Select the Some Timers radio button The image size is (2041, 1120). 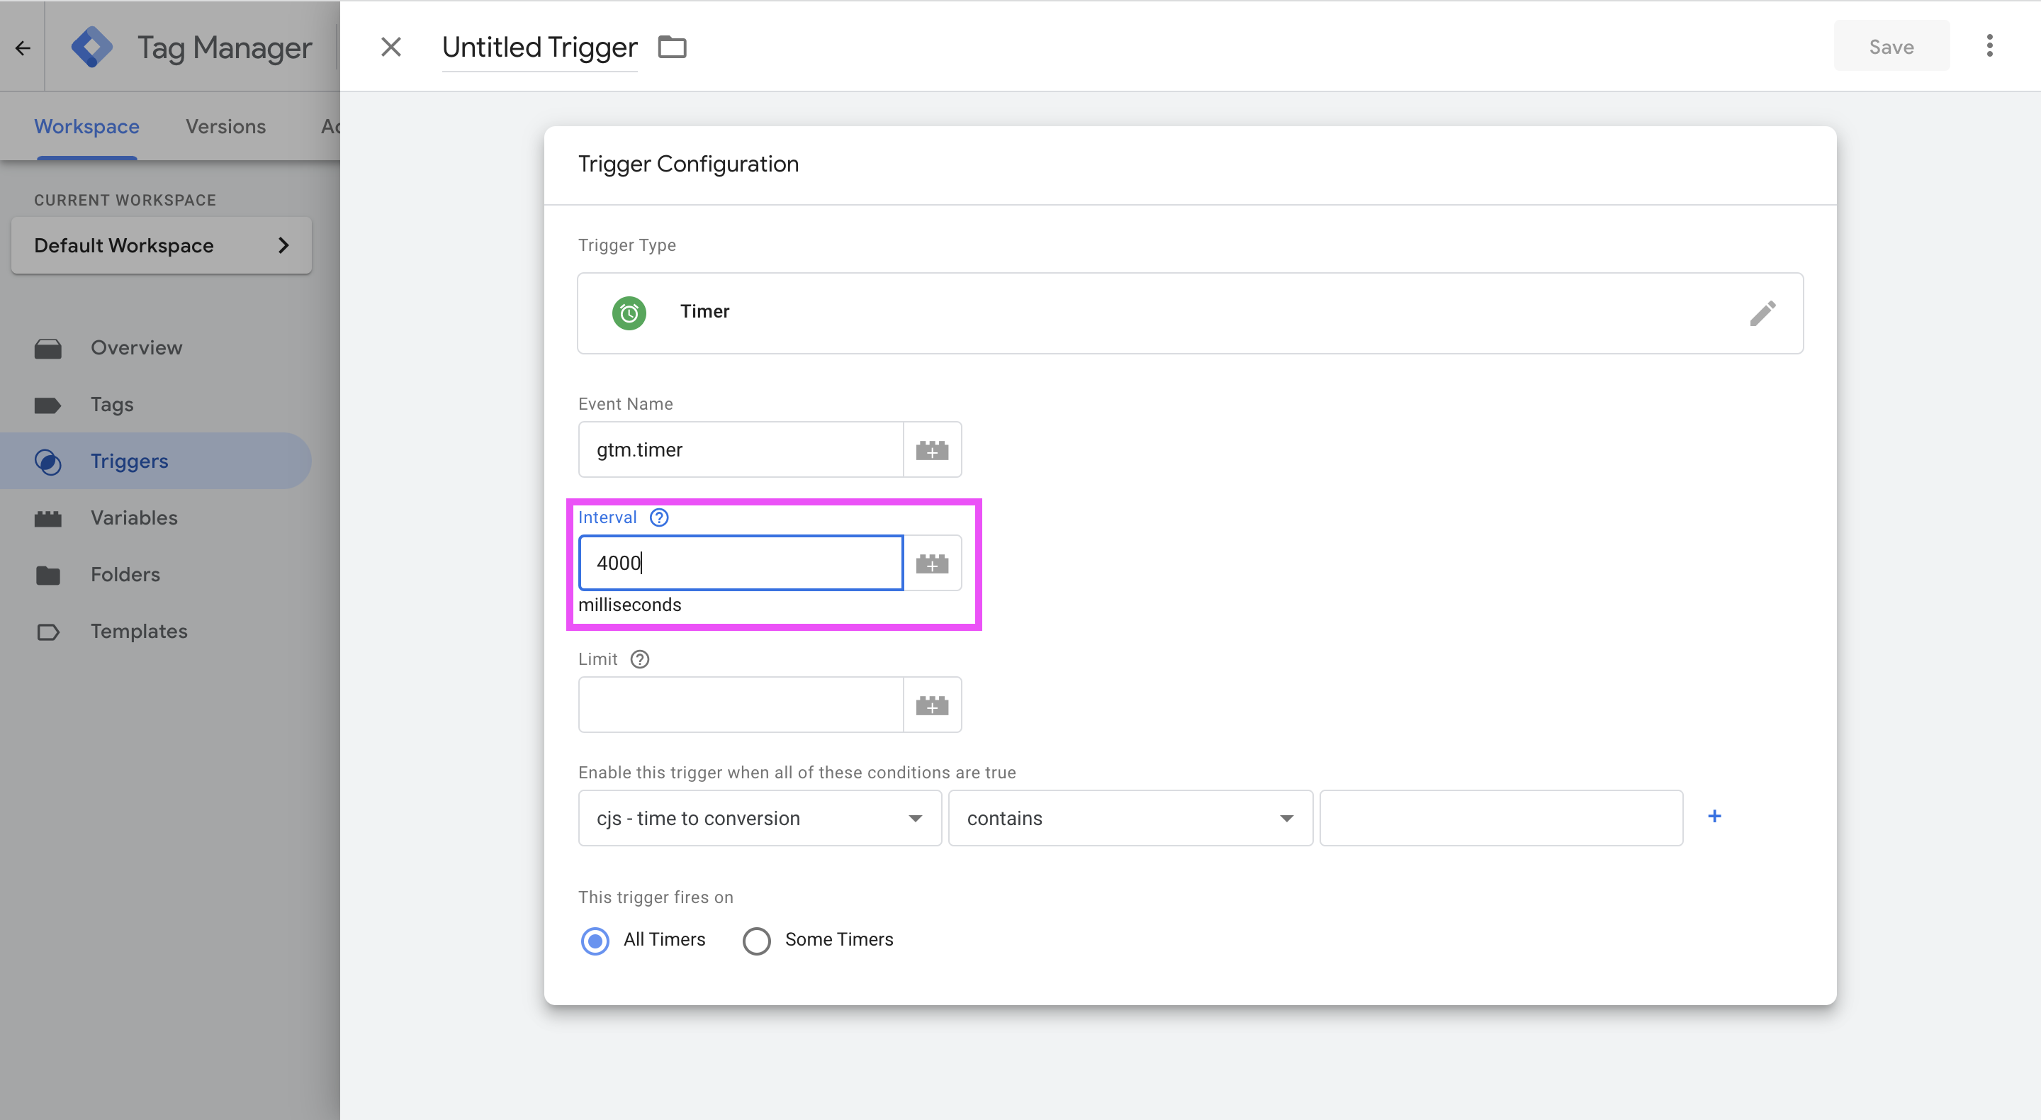(x=756, y=941)
